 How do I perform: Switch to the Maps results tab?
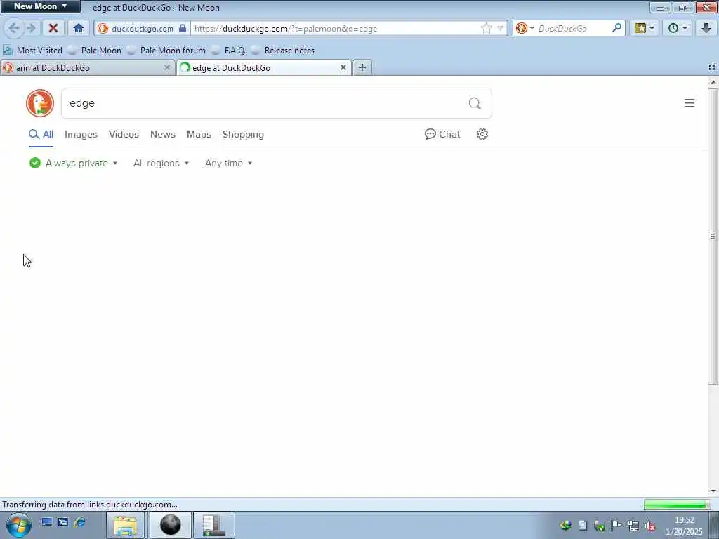(199, 134)
